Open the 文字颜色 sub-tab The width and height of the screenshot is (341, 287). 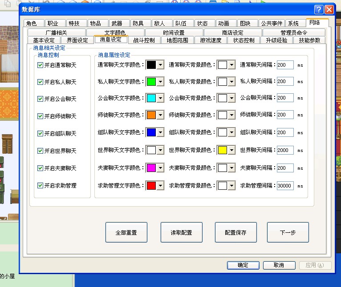115,32
